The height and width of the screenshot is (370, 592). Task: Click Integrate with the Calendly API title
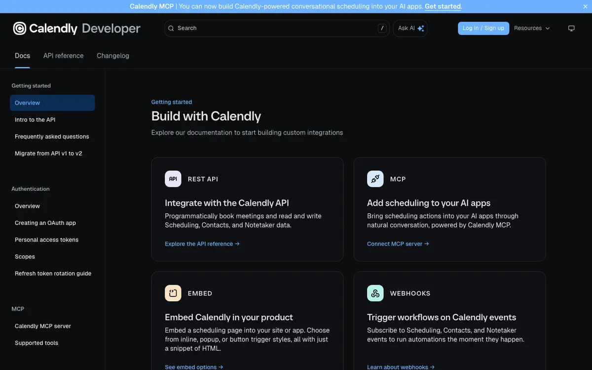[x=227, y=203]
